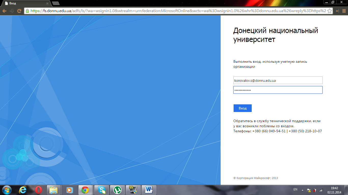Screen dimensions: 348x195
Task: Bookmark this page with the star icon
Action: click(x=329, y=11)
